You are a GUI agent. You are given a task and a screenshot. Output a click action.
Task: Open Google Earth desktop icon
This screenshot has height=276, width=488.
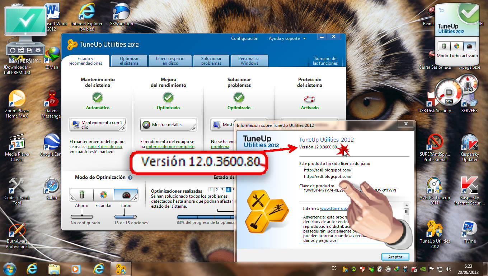pyautogui.click(x=51, y=145)
